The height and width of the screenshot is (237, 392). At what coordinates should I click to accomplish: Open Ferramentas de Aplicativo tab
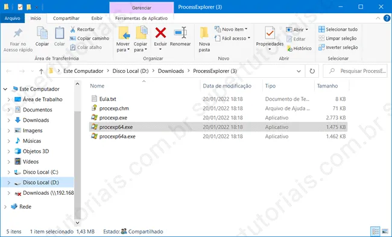click(x=141, y=18)
